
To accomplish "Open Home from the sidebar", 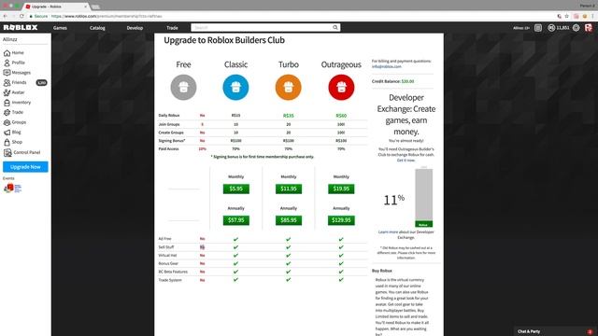I will click(x=14, y=53).
